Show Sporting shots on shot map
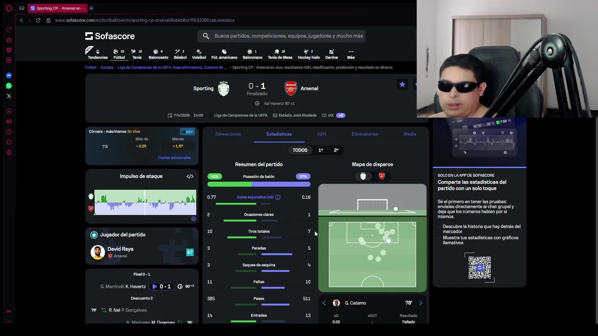This screenshot has height=336, width=598. [x=363, y=176]
